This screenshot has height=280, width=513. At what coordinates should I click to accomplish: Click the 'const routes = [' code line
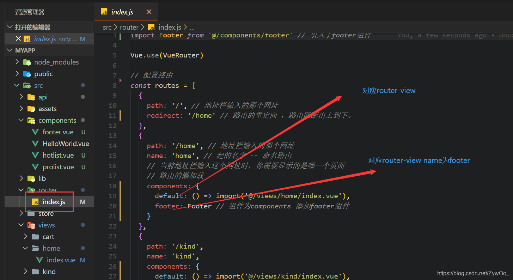click(x=163, y=85)
